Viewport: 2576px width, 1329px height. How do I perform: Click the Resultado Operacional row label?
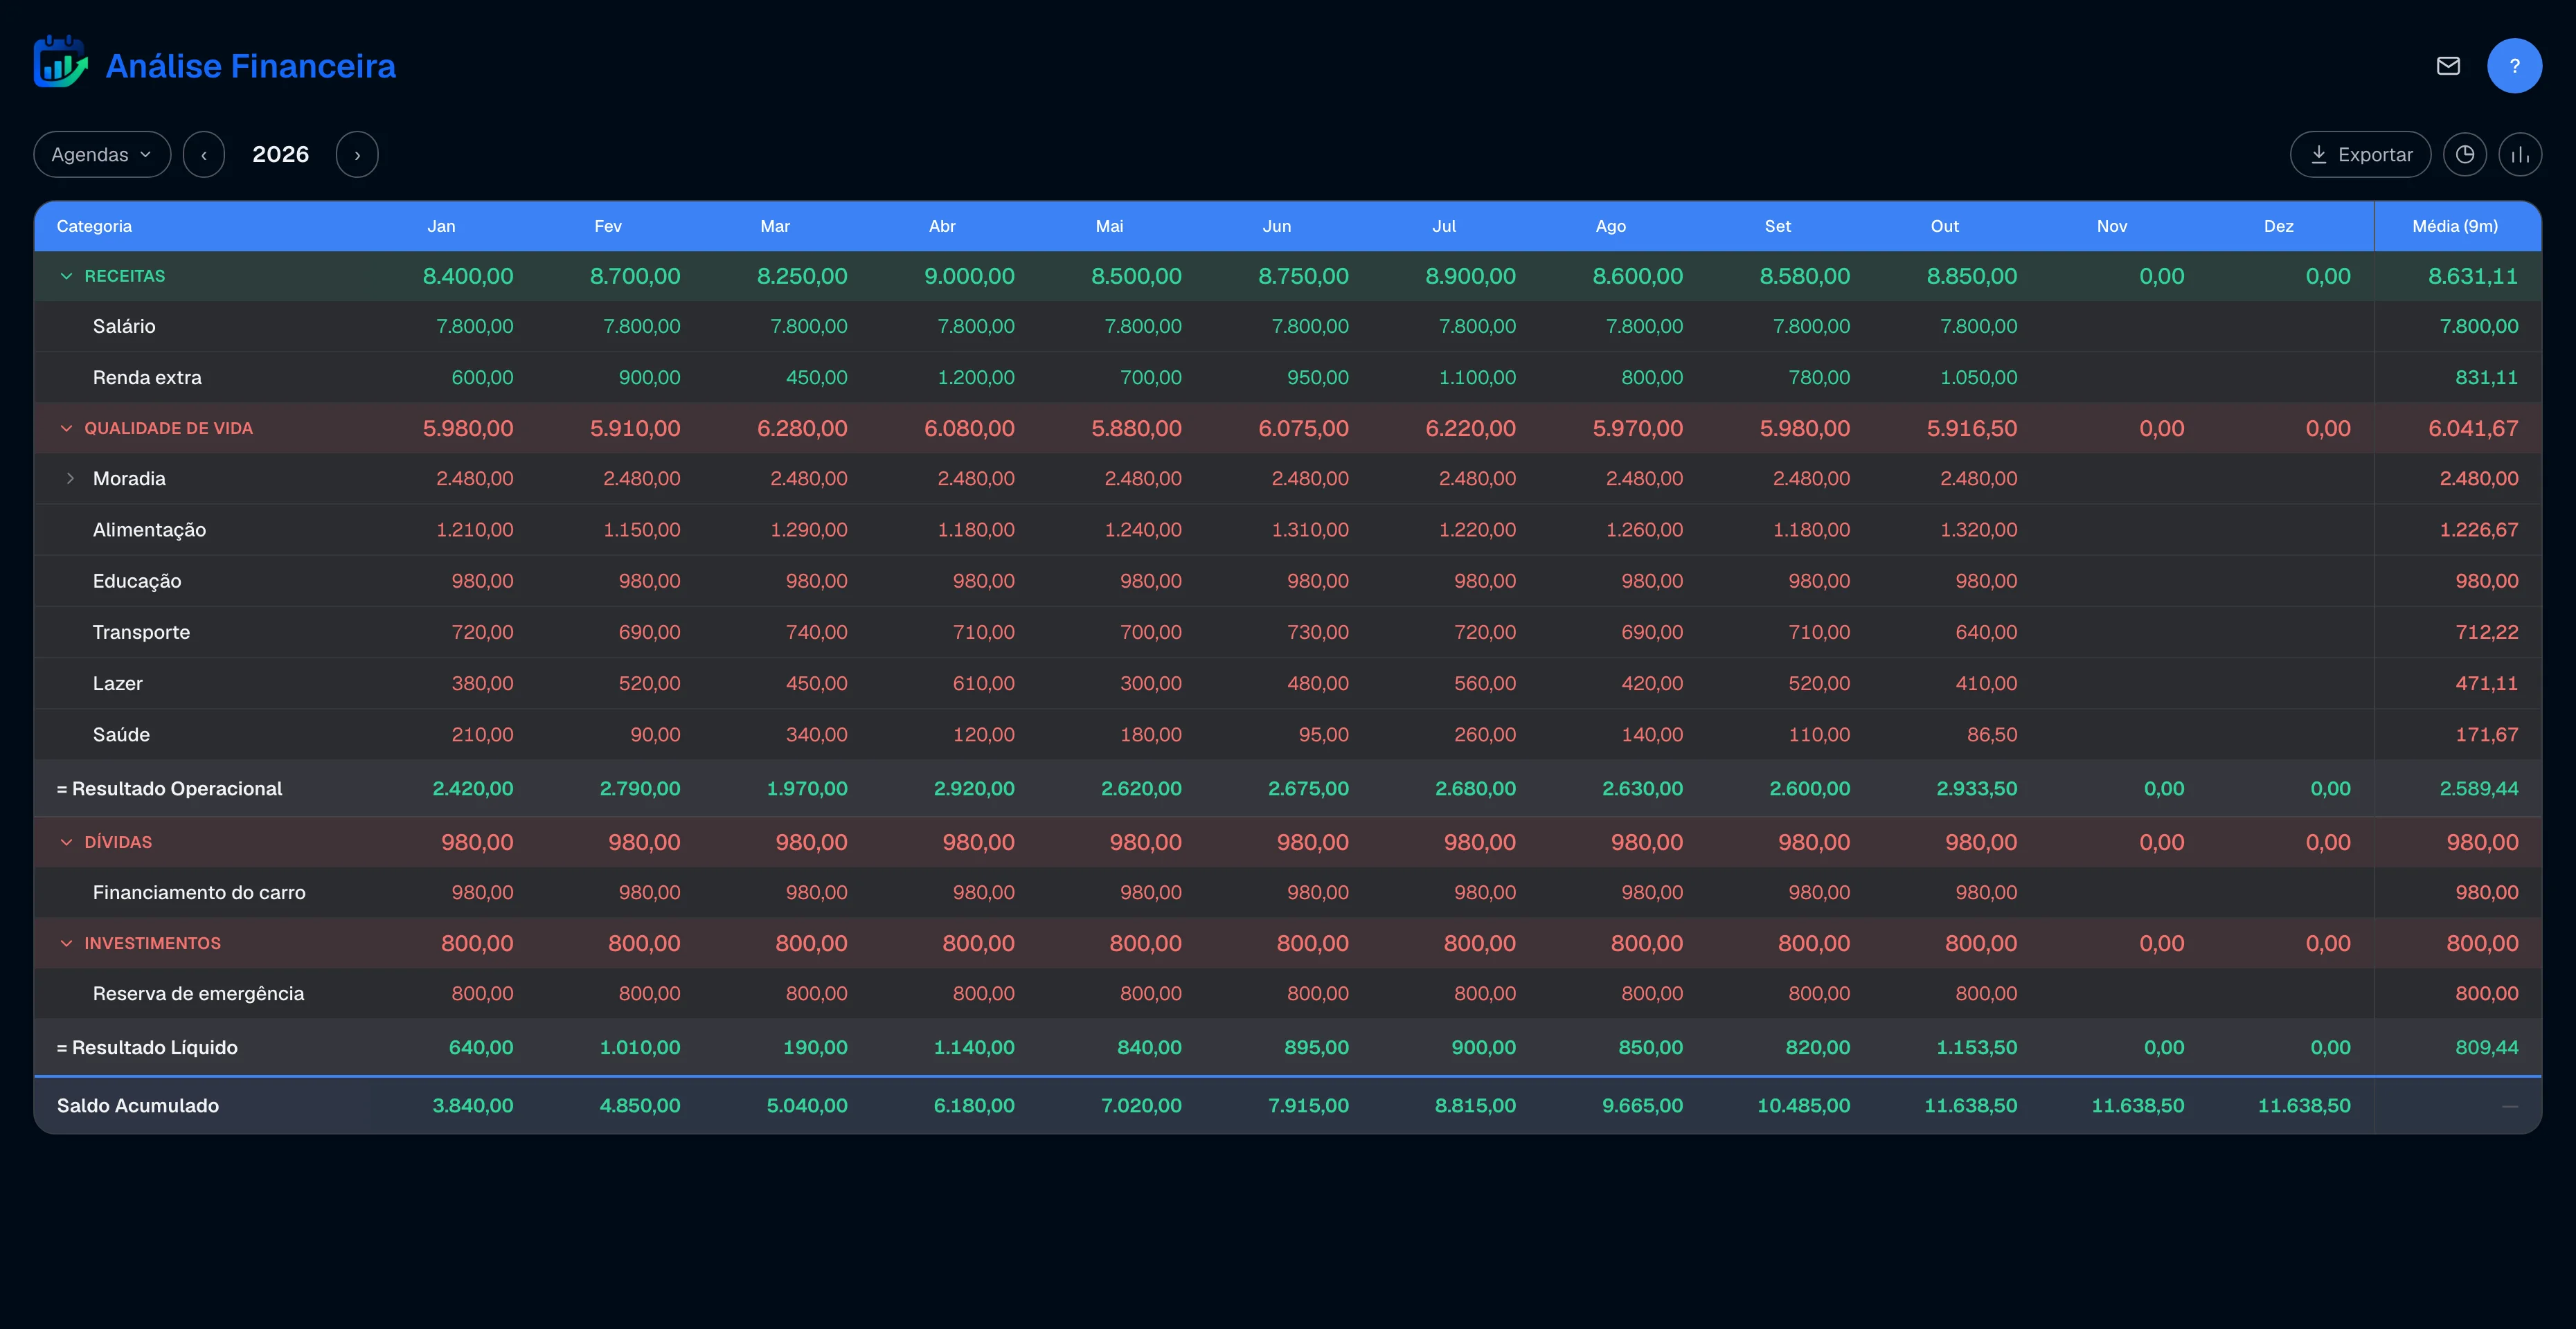tap(169, 788)
